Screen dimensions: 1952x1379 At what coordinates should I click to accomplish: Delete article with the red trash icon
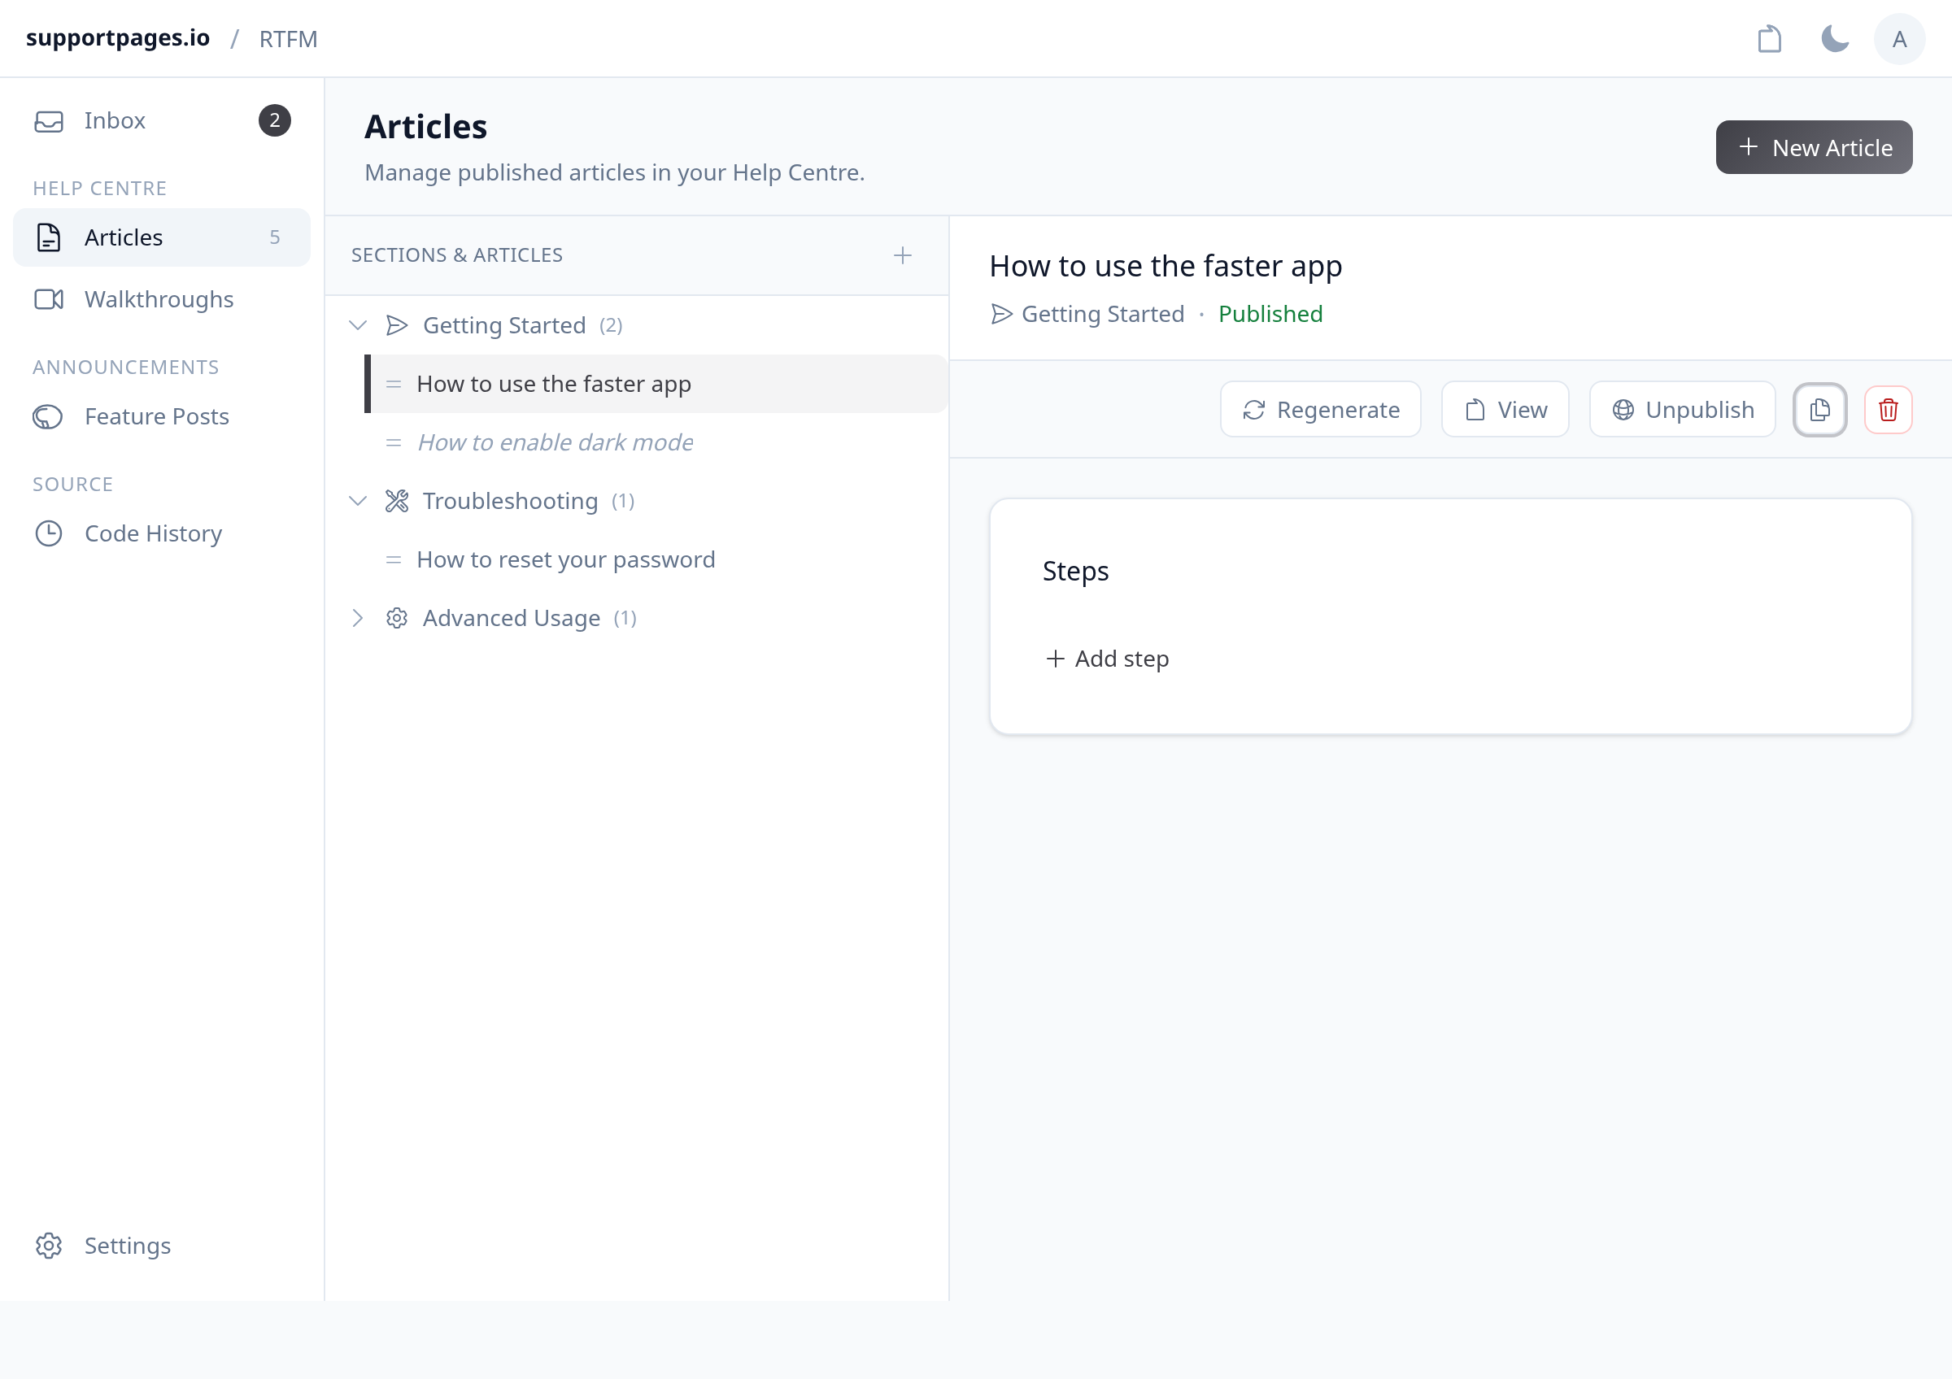1888,410
